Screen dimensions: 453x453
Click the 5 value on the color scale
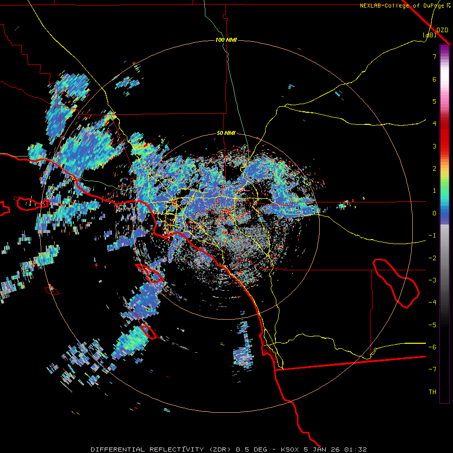click(434, 101)
